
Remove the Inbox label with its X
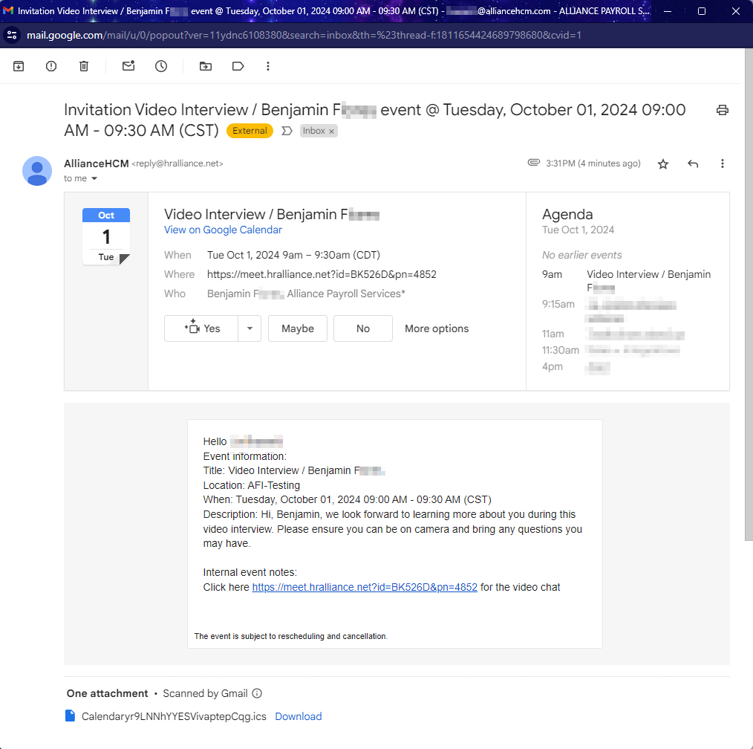point(331,132)
